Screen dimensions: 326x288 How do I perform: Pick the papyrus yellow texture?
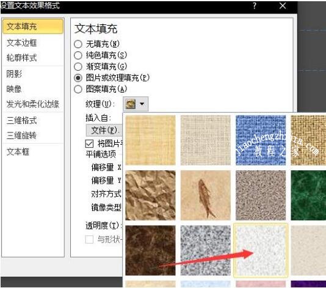[x=150, y=140]
